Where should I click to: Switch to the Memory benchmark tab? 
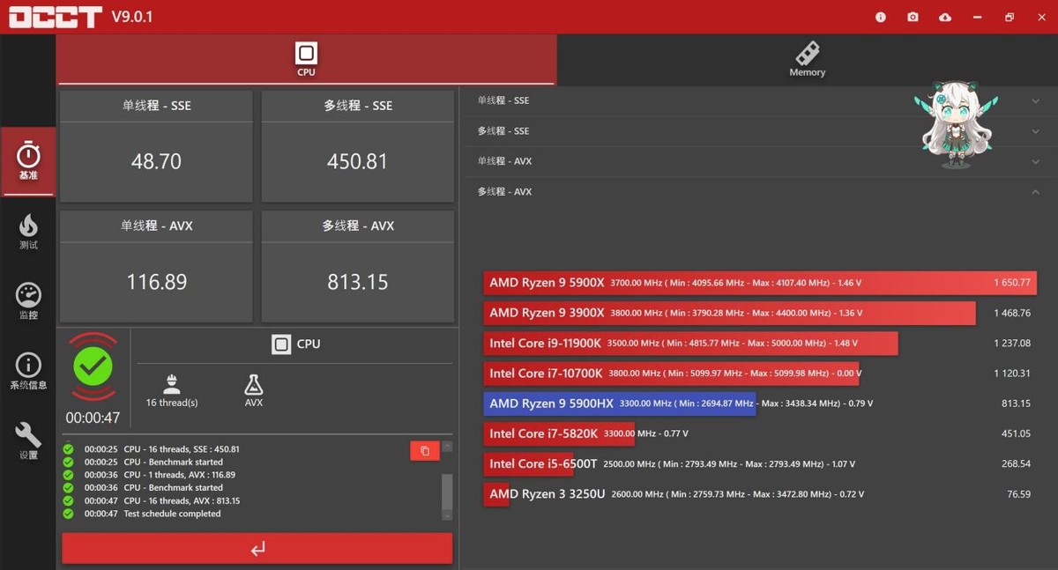pyautogui.click(x=806, y=59)
